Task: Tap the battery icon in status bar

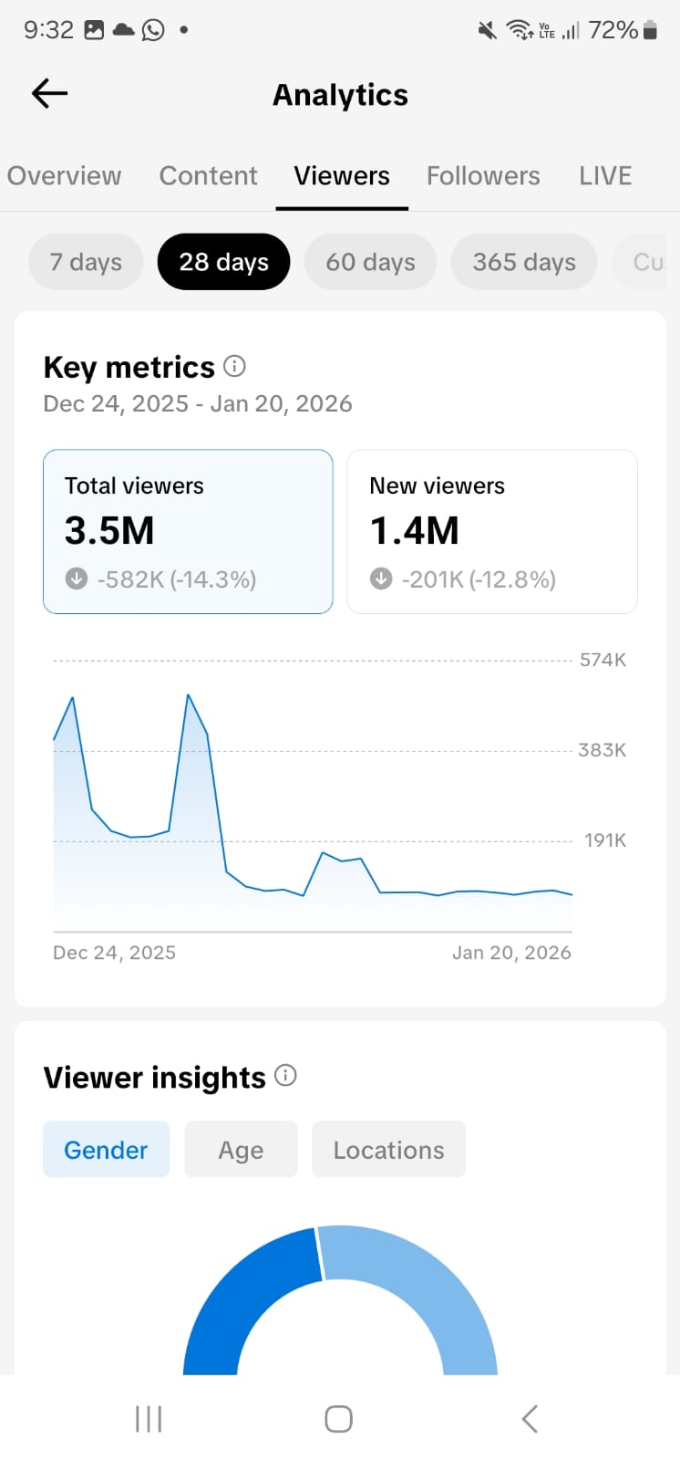Action: click(650, 30)
